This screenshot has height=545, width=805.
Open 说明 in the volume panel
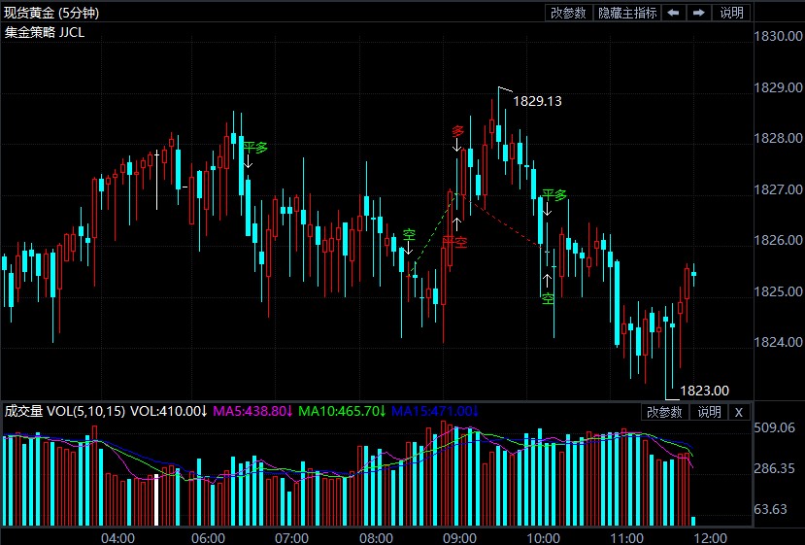[709, 412]
